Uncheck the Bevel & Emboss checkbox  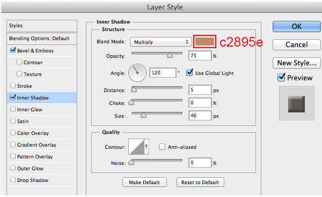click(x=13, y=50)
